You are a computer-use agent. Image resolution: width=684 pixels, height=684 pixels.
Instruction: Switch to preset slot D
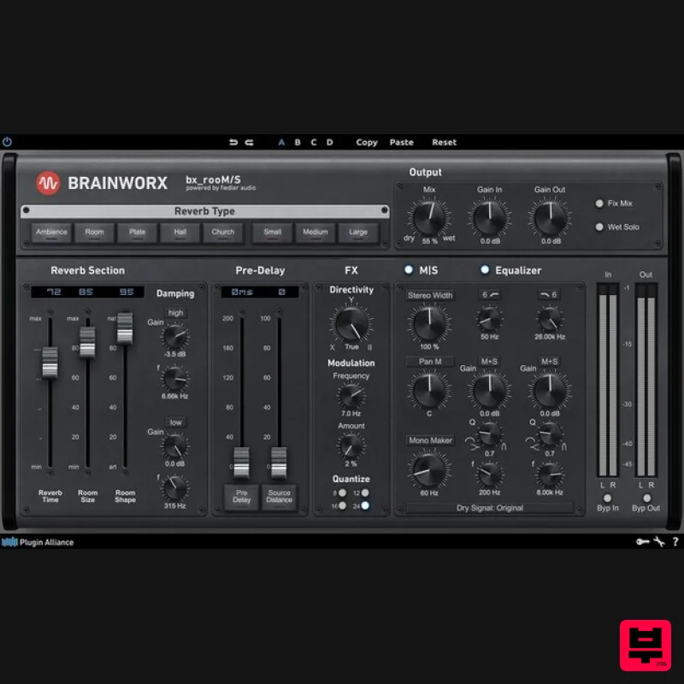[x=329, y=143]
